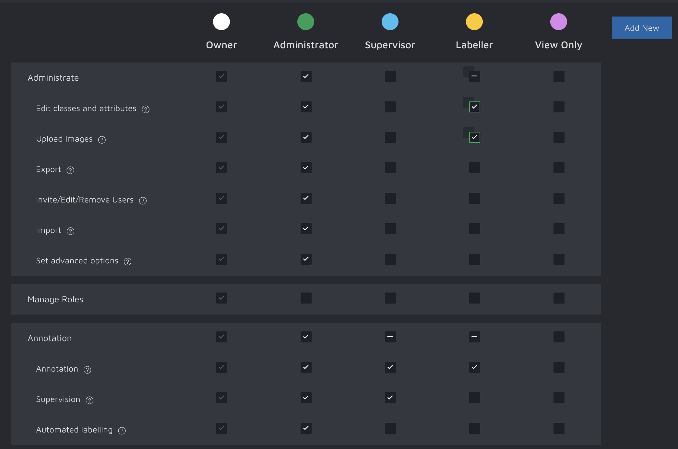Enable Export permission for Supervisor
The height and width of the screenshot is (449, 678).
(x=390, y=168)
